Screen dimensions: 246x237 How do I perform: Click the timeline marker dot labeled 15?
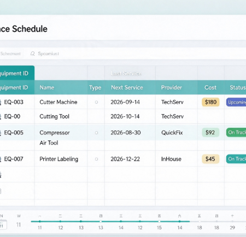[x=159, y=222]
